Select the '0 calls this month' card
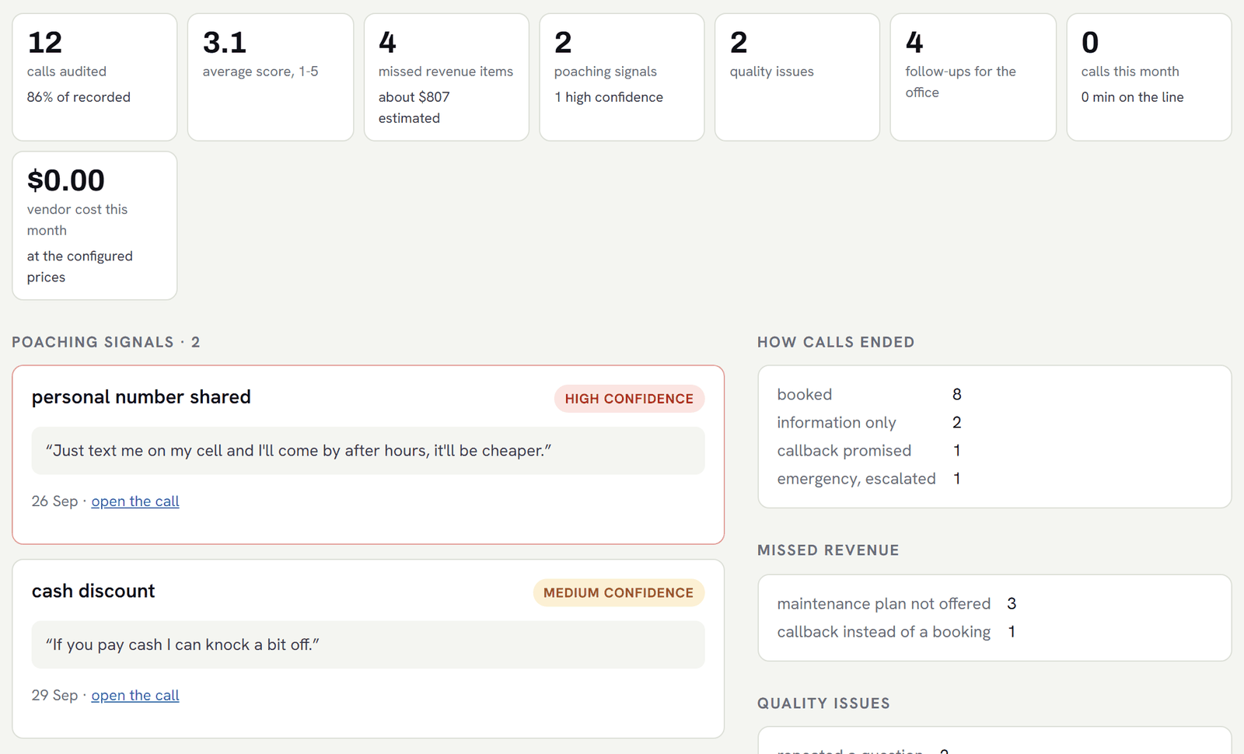The height and width of the screenshot is (754, 1244). click(x=1149, y=77)
